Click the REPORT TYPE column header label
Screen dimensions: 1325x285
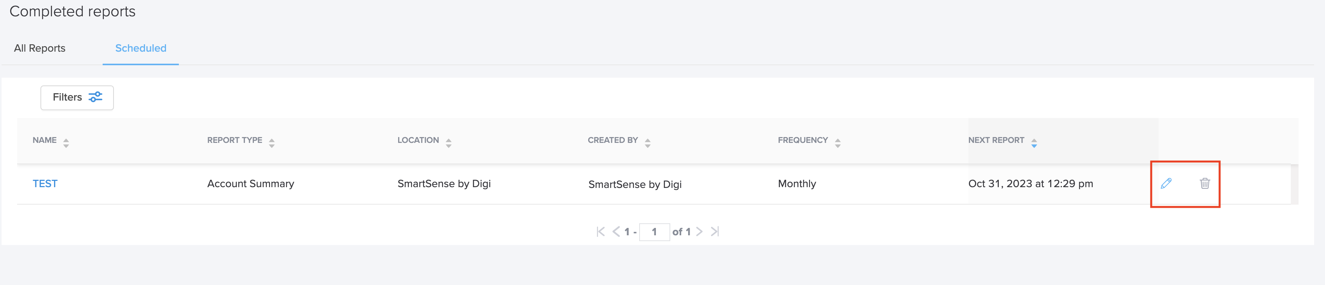(x=234, y=140)
